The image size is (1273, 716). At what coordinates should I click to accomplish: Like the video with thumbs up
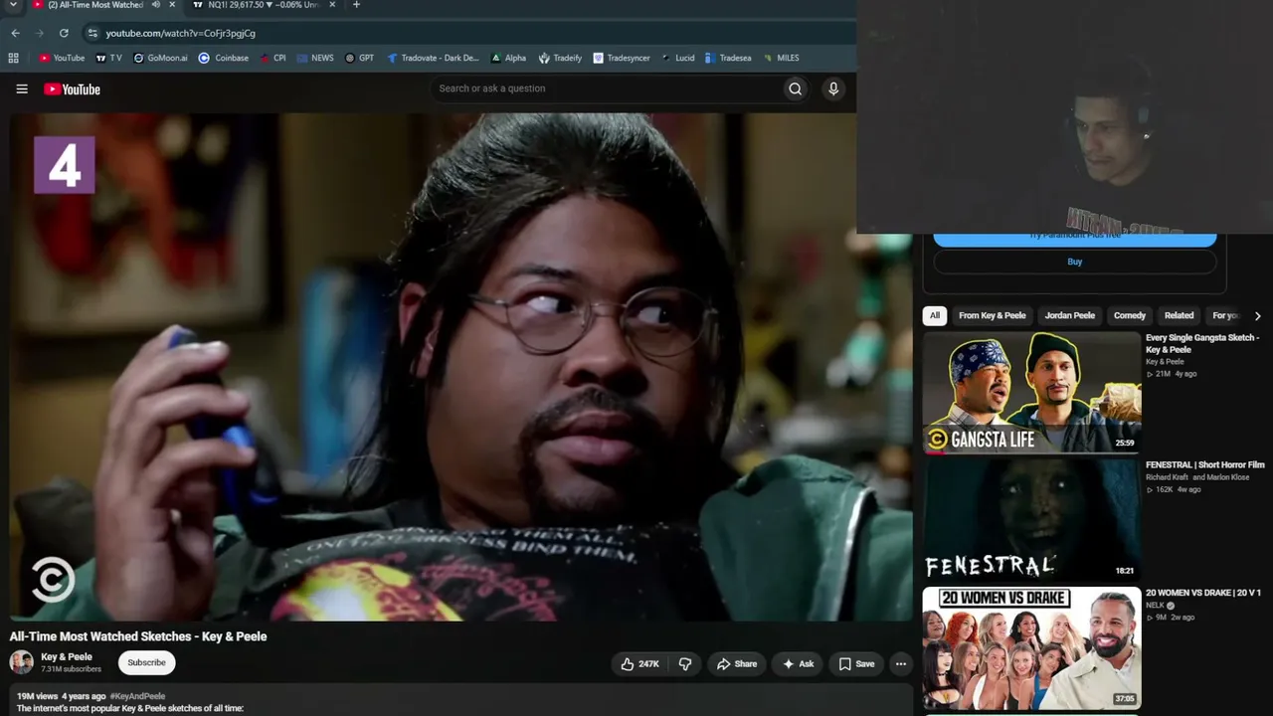pyautogui.click(x=639, y=663)
